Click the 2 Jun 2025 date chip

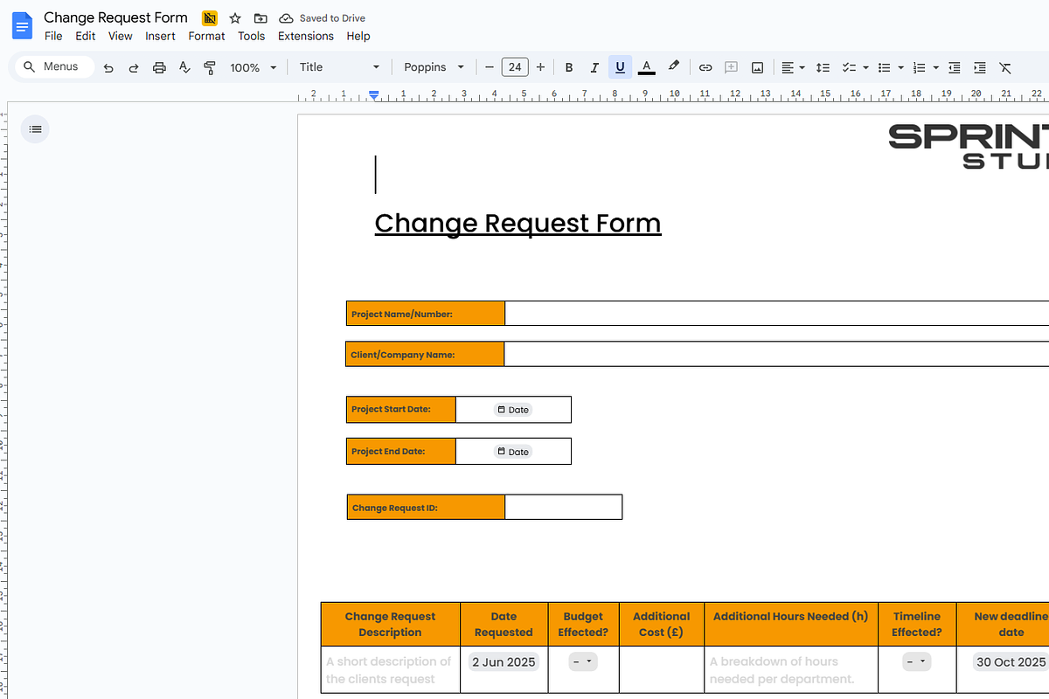pyautogui.click(x=504, y=662)
